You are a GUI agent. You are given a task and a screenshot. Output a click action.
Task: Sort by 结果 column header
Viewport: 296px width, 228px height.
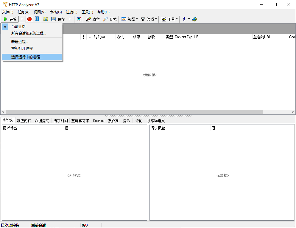coord(139,37)
